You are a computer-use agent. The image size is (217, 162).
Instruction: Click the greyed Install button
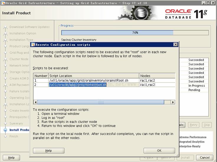pos(185,158)
